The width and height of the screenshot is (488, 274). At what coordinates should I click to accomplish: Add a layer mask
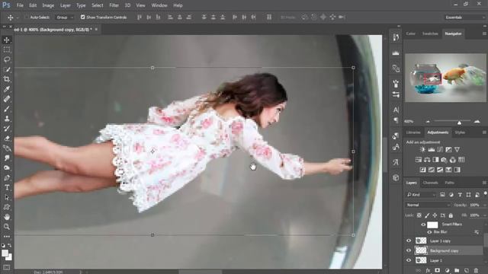(x=437, y=271)
